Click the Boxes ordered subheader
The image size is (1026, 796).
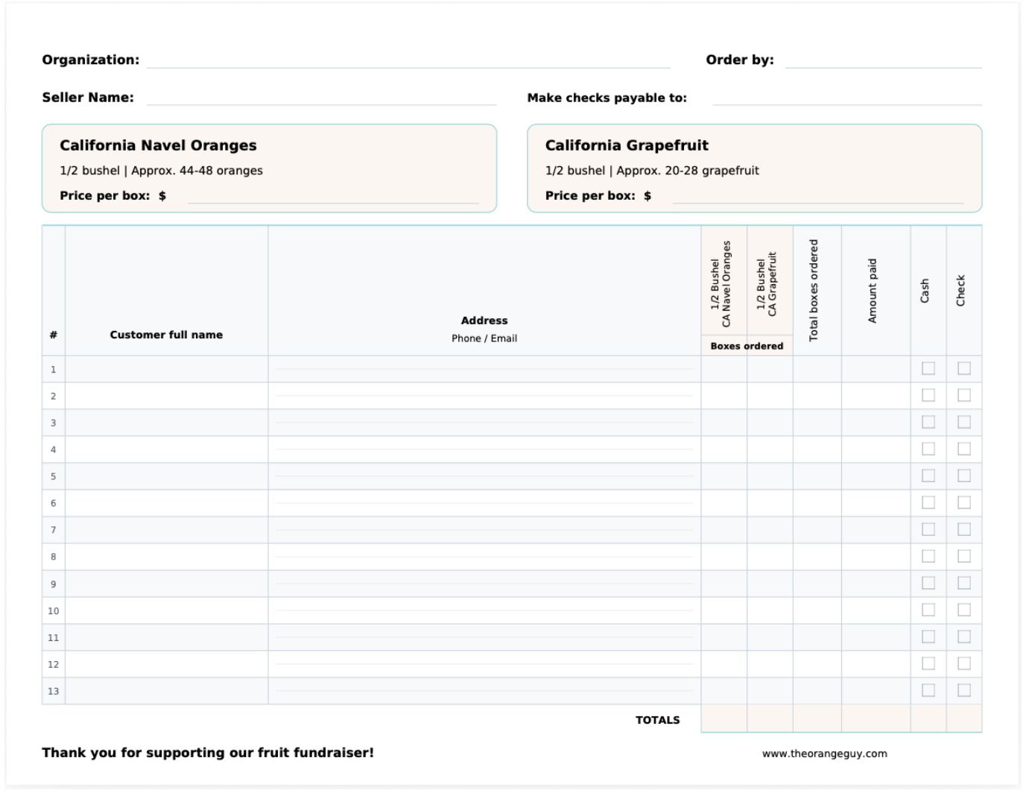[x=747, y=346]
